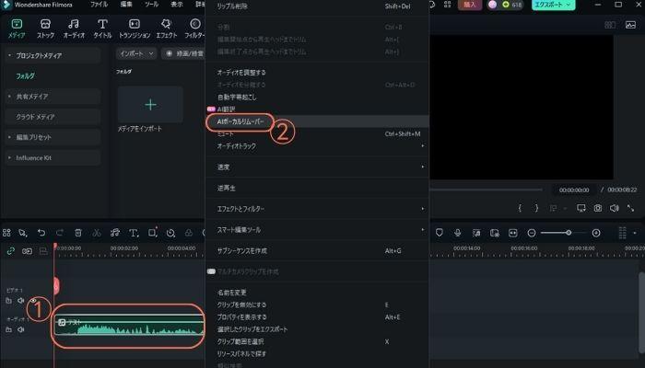This screenshot has height=368, width=645.
Task: Mute the オーディオ1 track speaker
Action: click(20, 329)
